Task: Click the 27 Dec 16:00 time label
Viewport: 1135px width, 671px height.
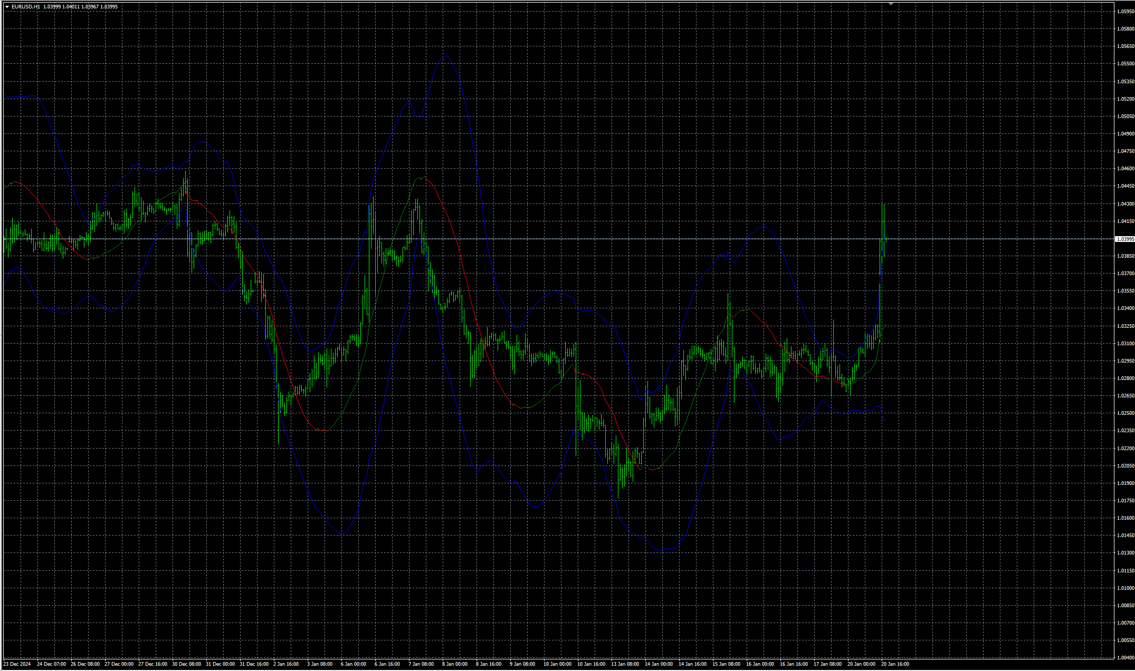Action: tap(152, 664)
